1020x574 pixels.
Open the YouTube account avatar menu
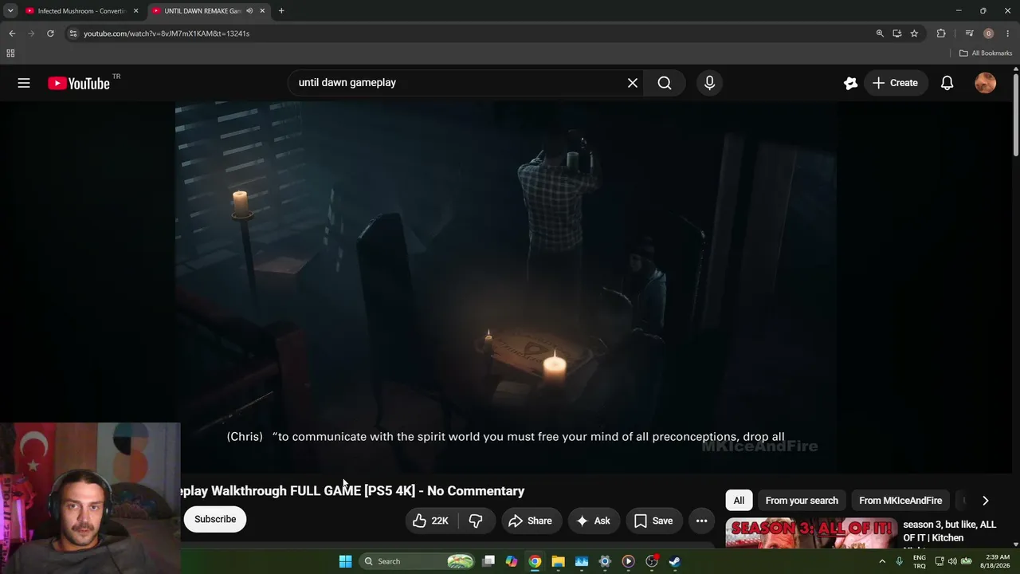tap(986, 83)
